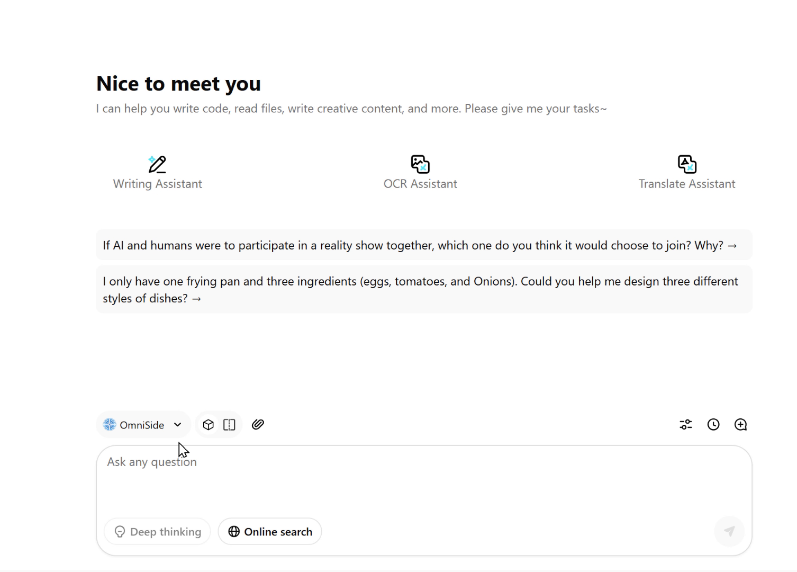Open chat history clock icon
Image resolution: width=797 pixels, height=572 pixels.
[x=713, y=425]
